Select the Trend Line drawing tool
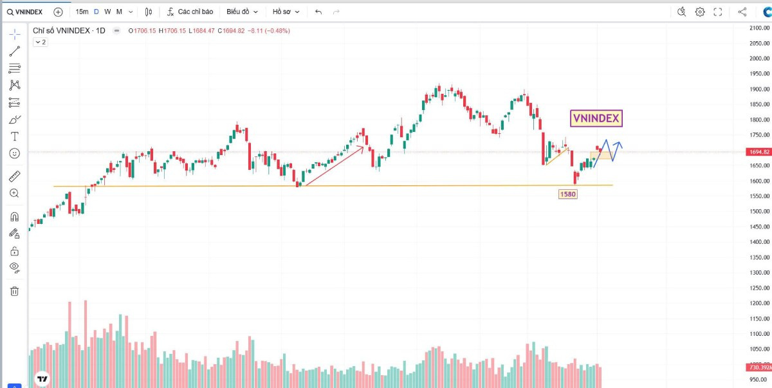772x388 pixels. 13,50
